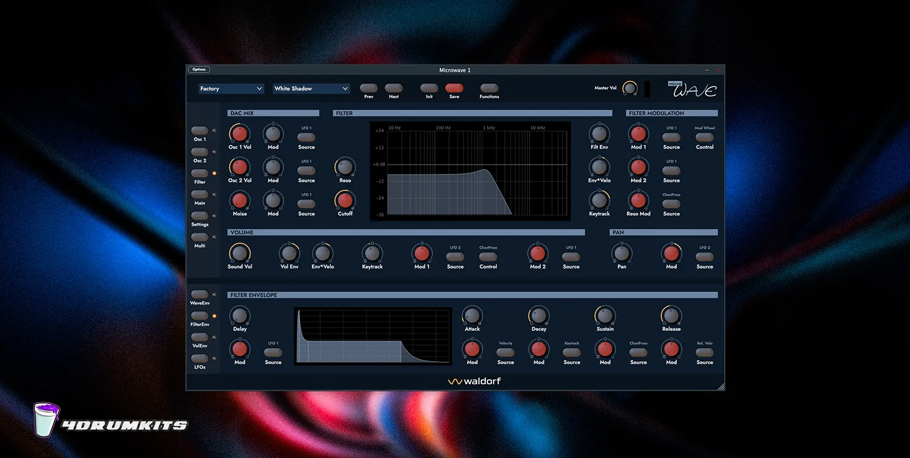Image resolution: width=910 pixels, height=458 pixels.
Task: Toggle the Keytrack Source button under Decay
Action: tap(572, 352)
